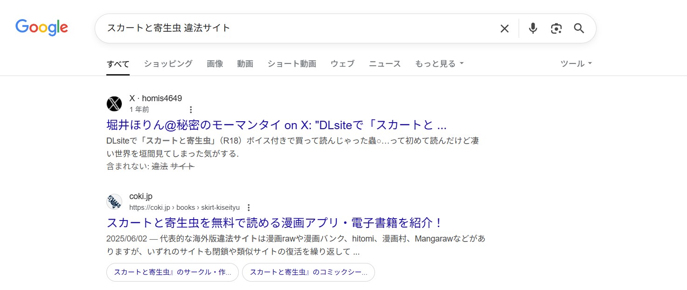Select the ショート動画 tab
687x290 pixels.
pyautogui.click(x=291, y=63)
